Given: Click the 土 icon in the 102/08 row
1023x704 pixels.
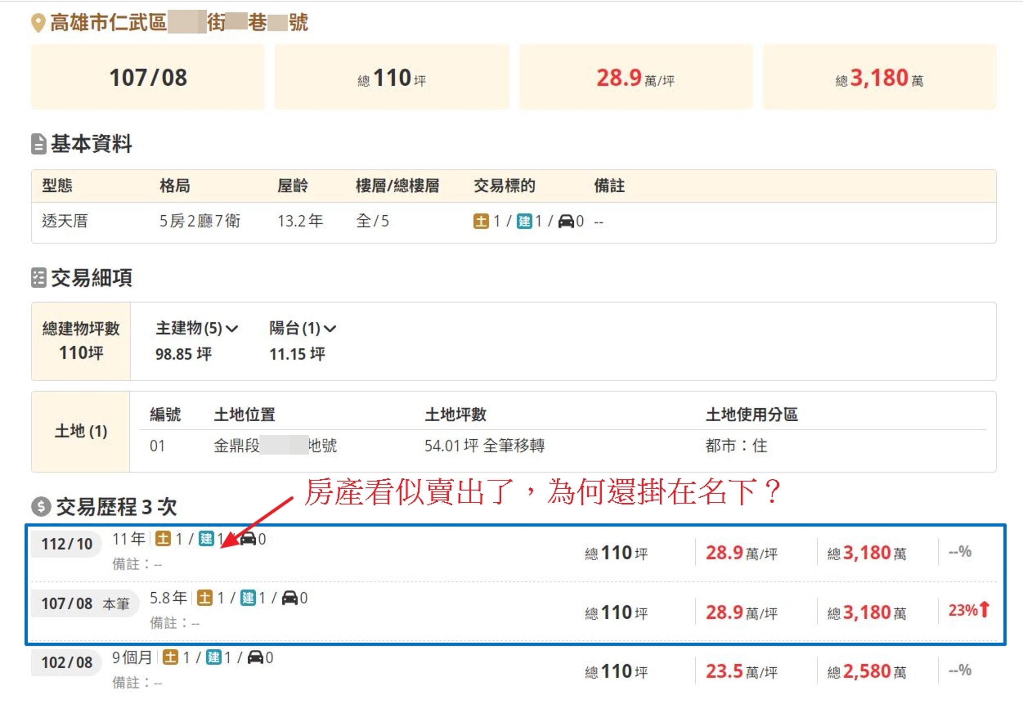Looking at the screenshot, I should pyautogui.click(x=170, y=658).
